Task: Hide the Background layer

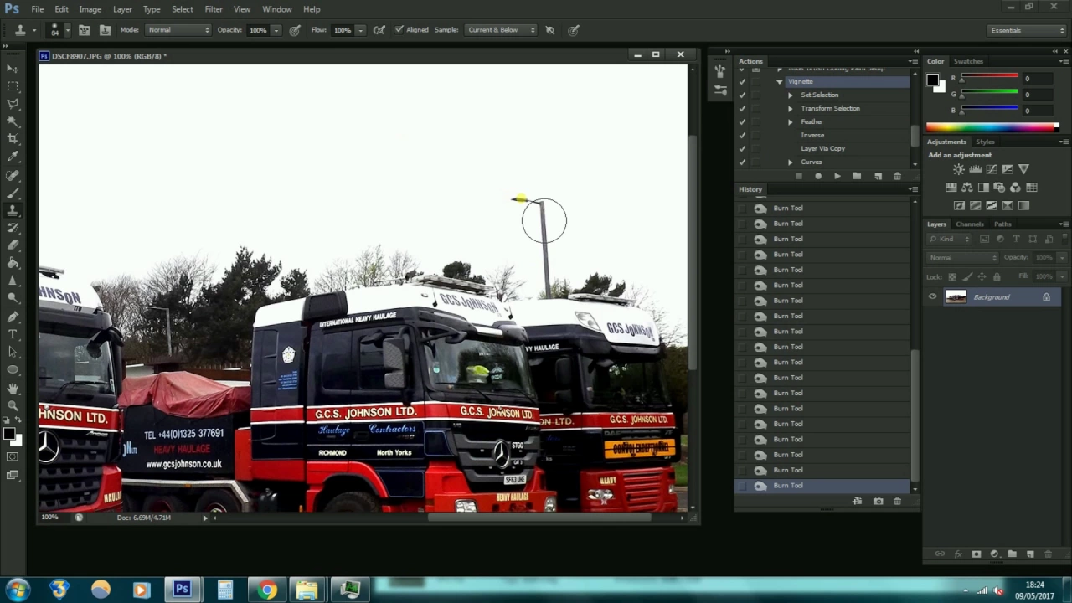Action: (x=932, y=296)
